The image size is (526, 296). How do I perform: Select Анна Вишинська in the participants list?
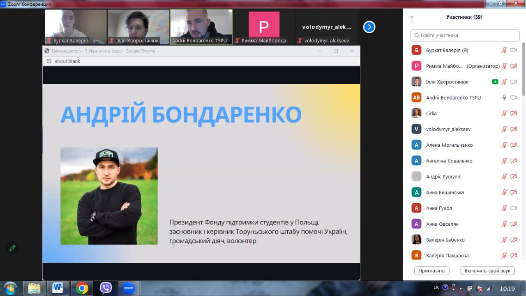445,192
